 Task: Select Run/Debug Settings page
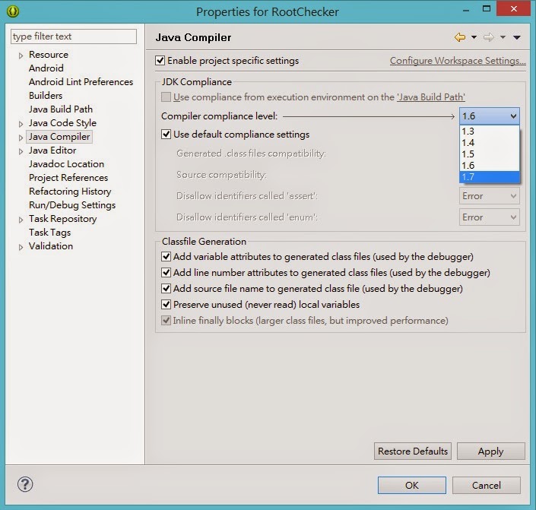click(72, 204)
